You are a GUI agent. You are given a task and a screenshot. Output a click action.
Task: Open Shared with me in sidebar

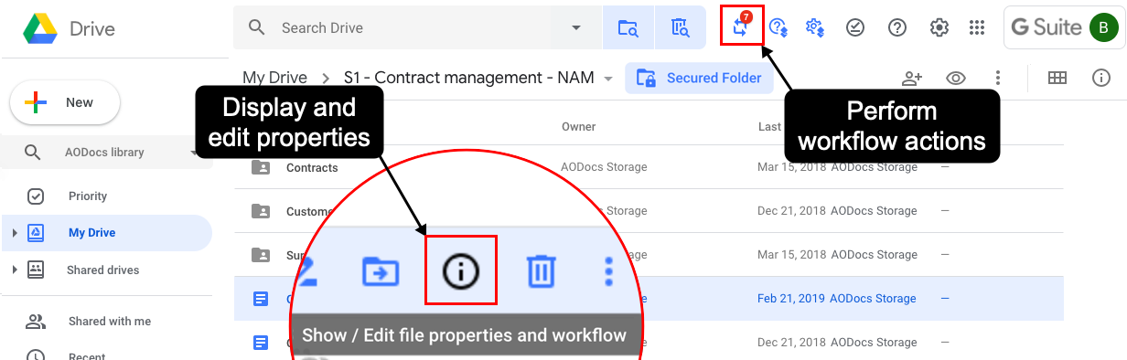[109, 321]
